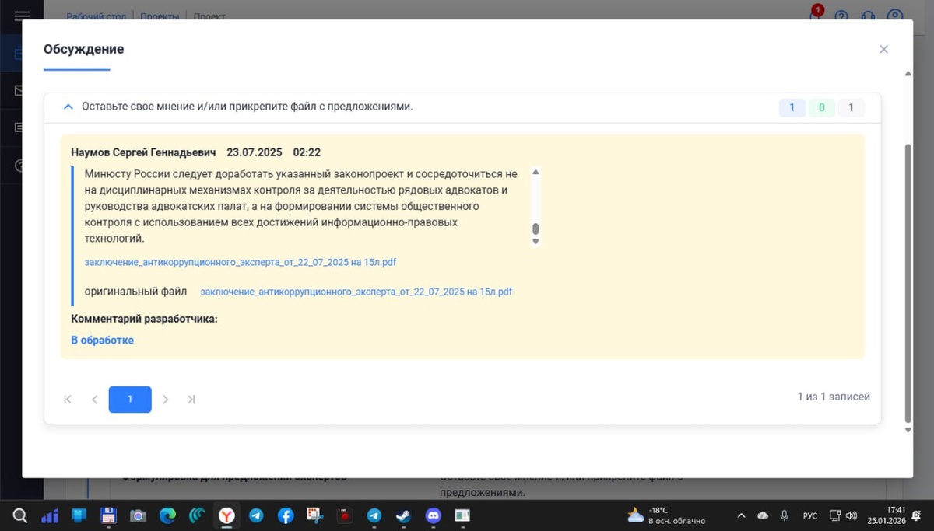Open the volume speaker tray icon
Image resolution: width=934 pixels, height=531 pixels.
point(851,515)
